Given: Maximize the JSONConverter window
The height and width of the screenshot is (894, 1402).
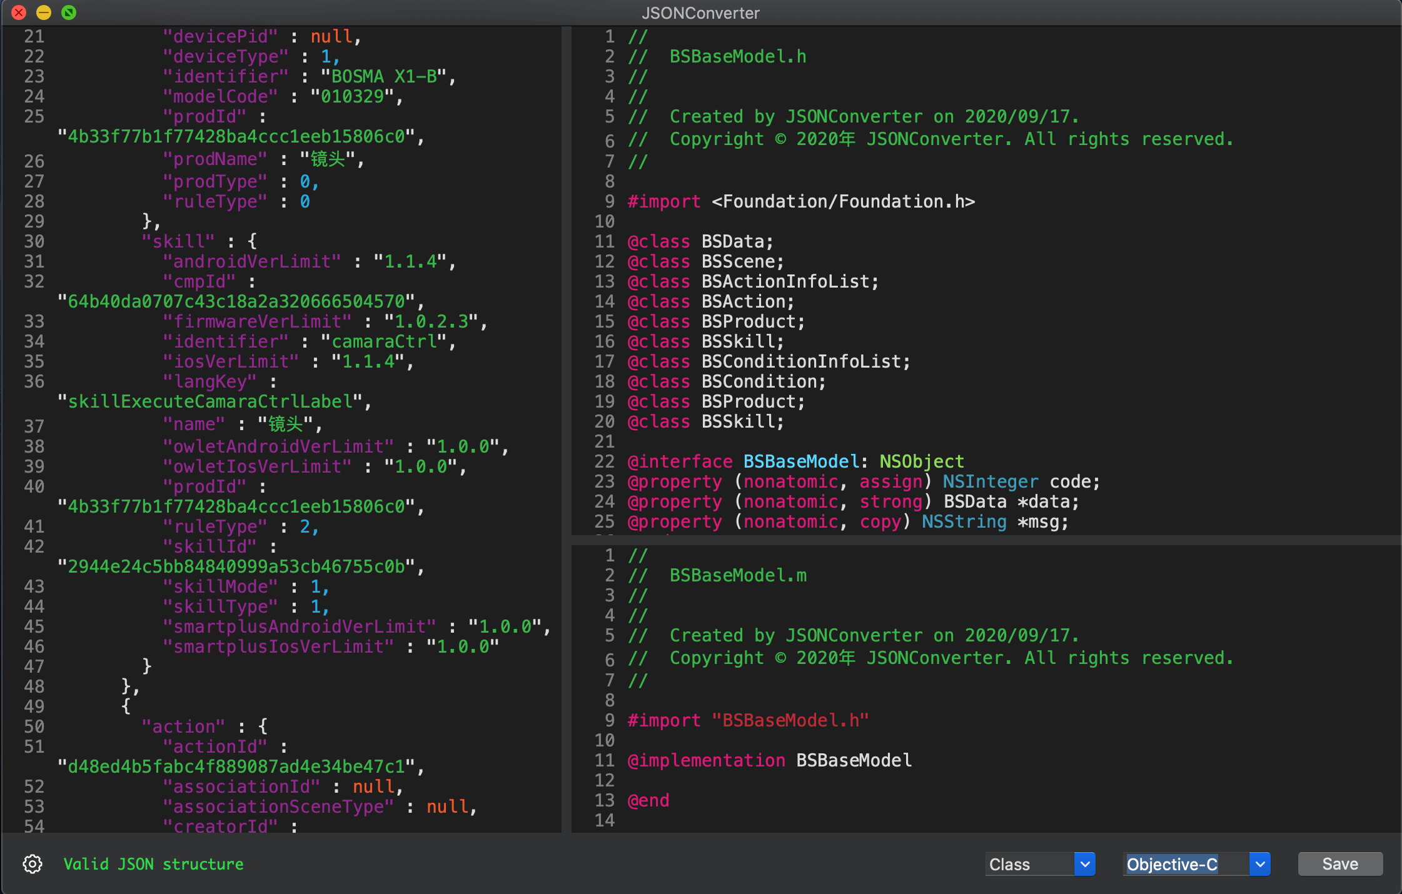Looking at the screenshot, I should [x=69, y=12].
